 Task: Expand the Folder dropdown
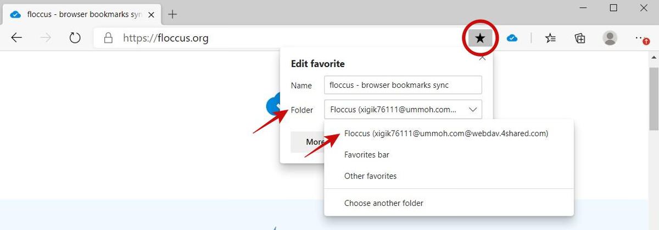point(403,109)
